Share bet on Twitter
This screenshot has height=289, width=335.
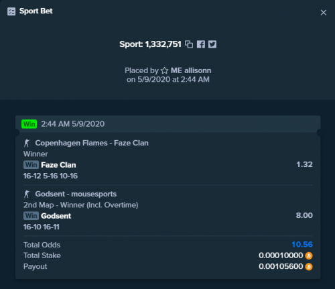point(212,44)
